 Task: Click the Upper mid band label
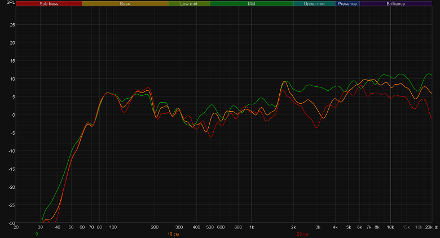coord(314,3)
